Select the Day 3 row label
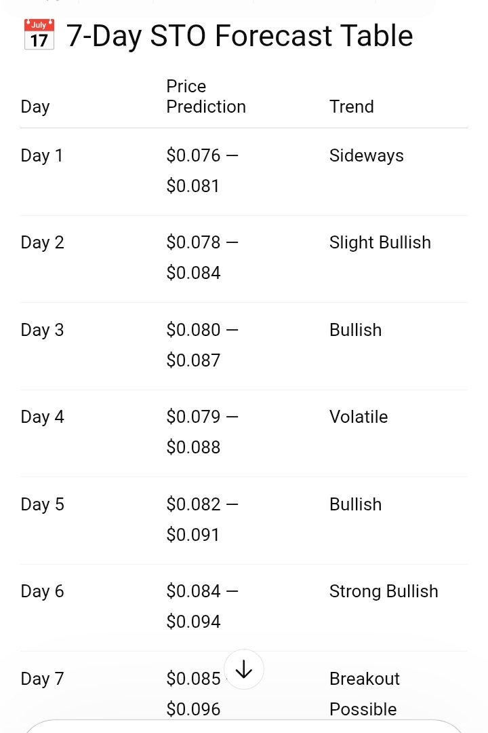Screen dimensions: 488x733 coord(42,330)
